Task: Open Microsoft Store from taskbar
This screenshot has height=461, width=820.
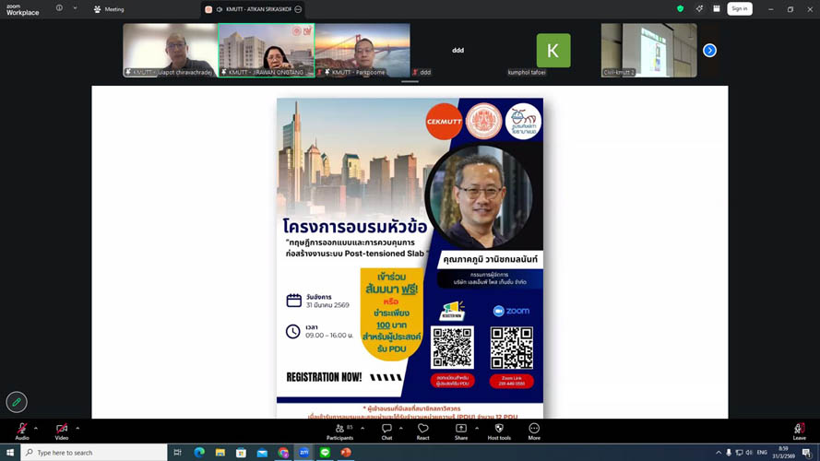Action: tap(241, 452)
